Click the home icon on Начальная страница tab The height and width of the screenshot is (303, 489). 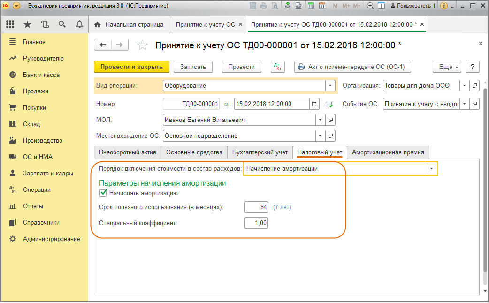pos(97,25)
